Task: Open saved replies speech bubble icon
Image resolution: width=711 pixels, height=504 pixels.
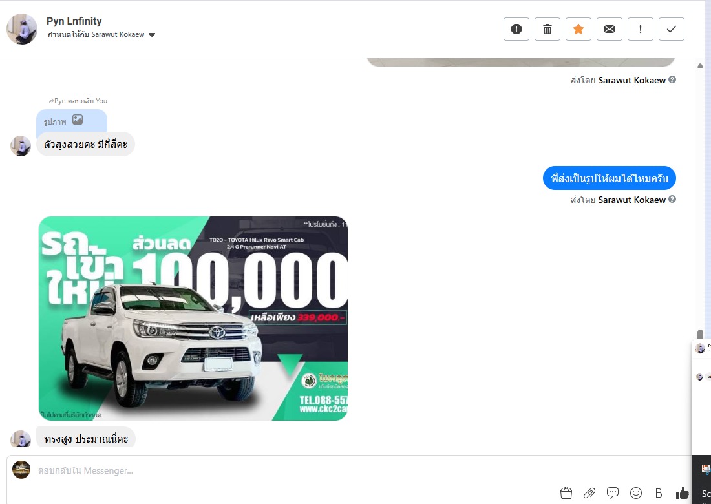Action: tap(613, 492)
